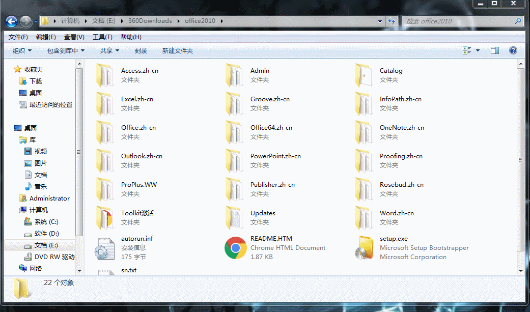
Task: Select the ProPlus.WW folder icon
Action: click(x=105, y=189)
